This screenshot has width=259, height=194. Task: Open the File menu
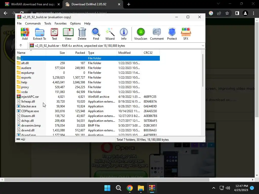(x=19, y=23)
